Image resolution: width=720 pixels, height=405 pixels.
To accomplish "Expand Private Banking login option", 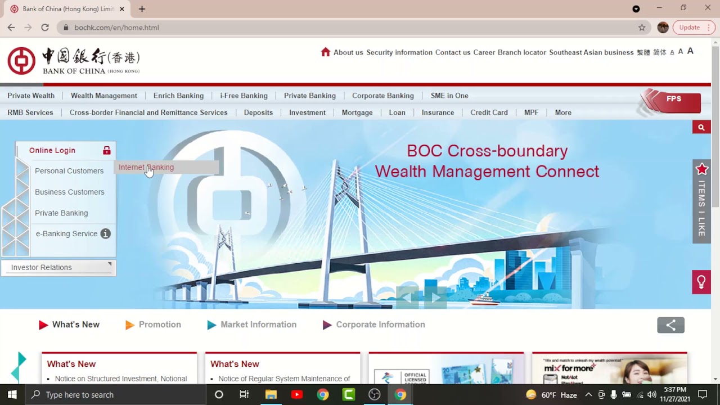I will pos(61,213).
